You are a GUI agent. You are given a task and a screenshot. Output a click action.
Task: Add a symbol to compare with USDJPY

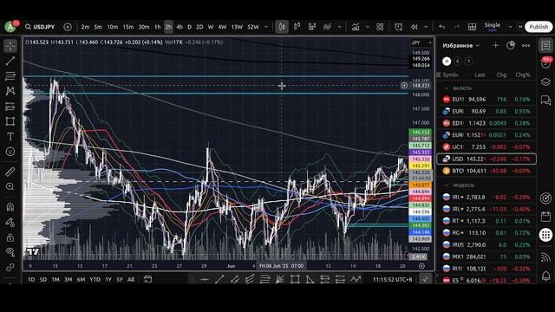pyautogui.click(x=68, y=27)
